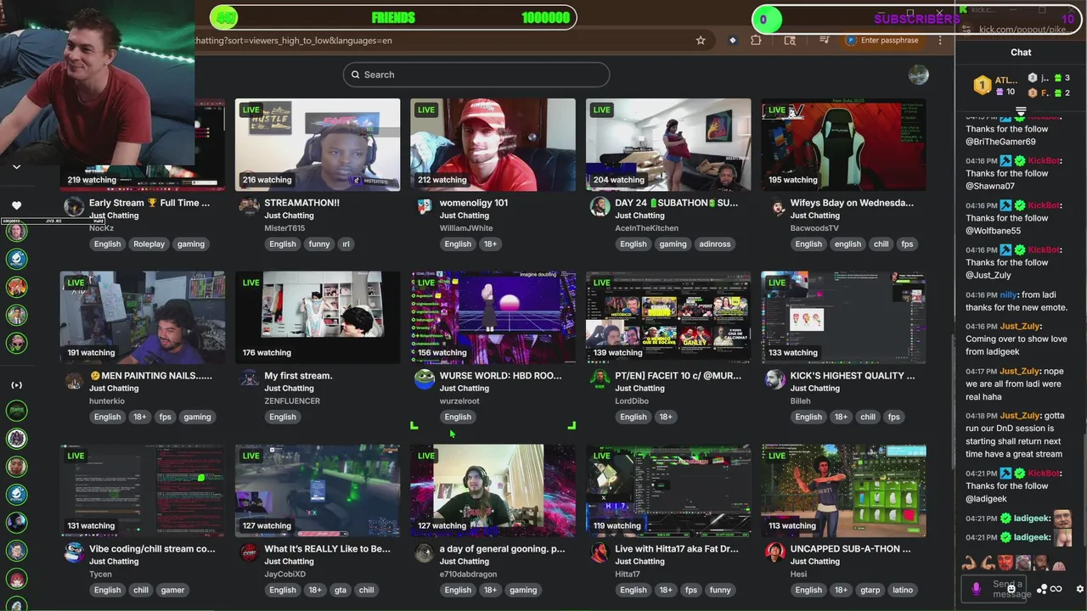The height and width of the screenshot is (611, 1087).
Task: Open the user avatar menu near search
Action: point(918,75)
